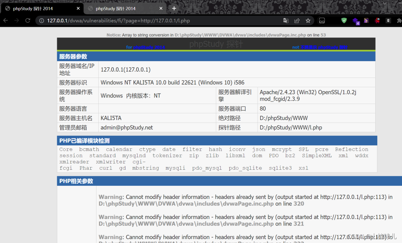Click the 服务器域名/IP地址 label cell
The image size is (402, 243).
point(78,69)
